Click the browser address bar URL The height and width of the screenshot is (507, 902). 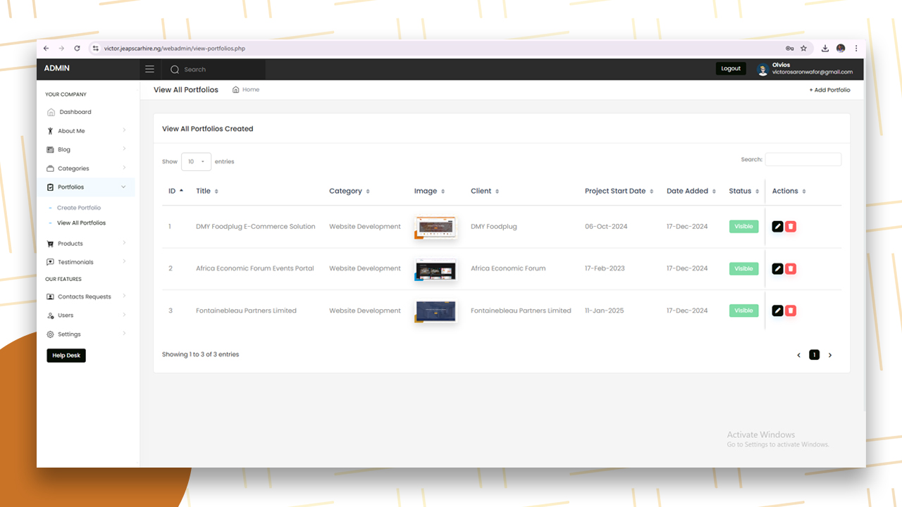pos(175,49)
